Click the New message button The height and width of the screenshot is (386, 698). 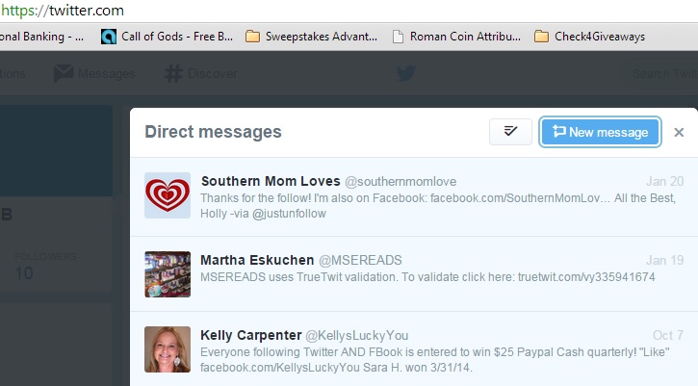point(600,132)
